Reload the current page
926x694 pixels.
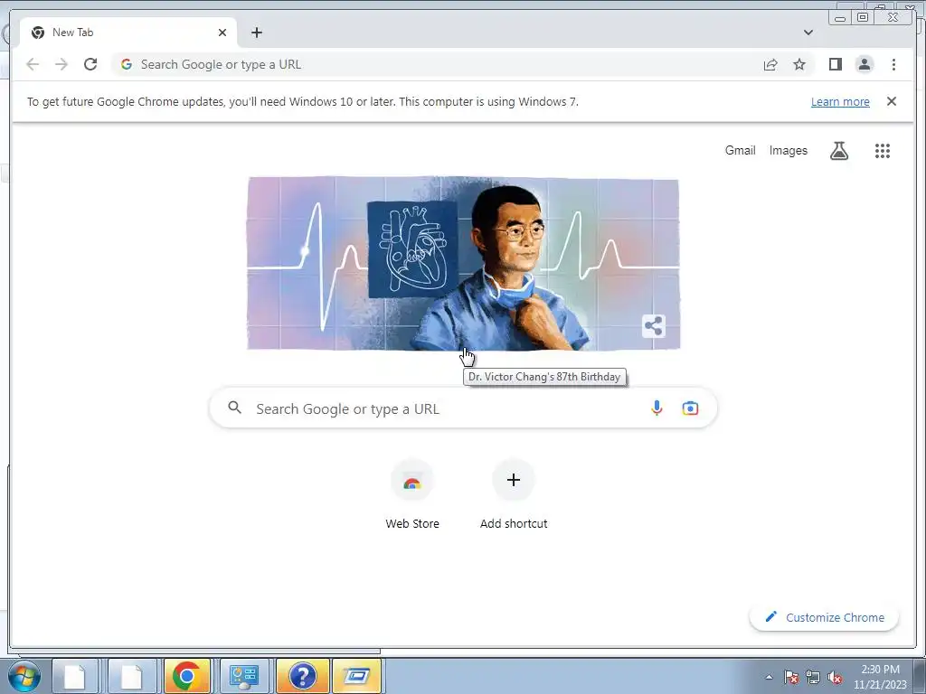[x=90, y=64]
